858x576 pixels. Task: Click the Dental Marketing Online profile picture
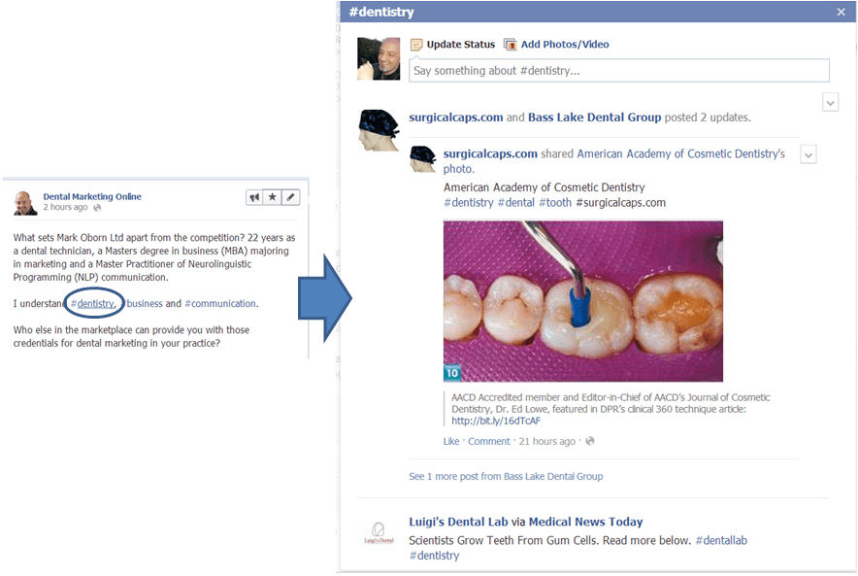pyautogui.click(x=25, y=203)
